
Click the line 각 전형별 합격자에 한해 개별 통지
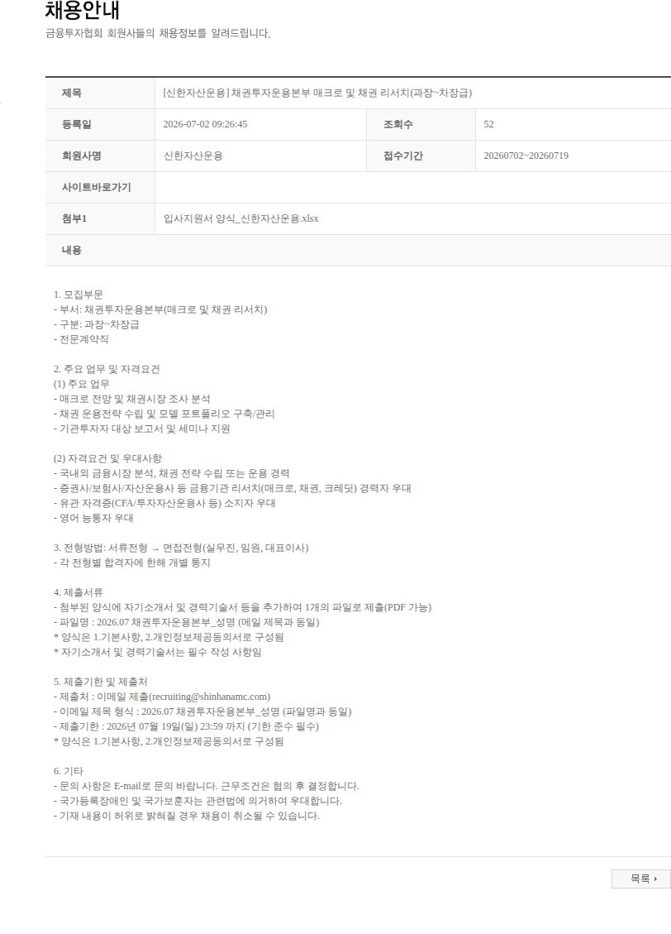coord(132,563)
